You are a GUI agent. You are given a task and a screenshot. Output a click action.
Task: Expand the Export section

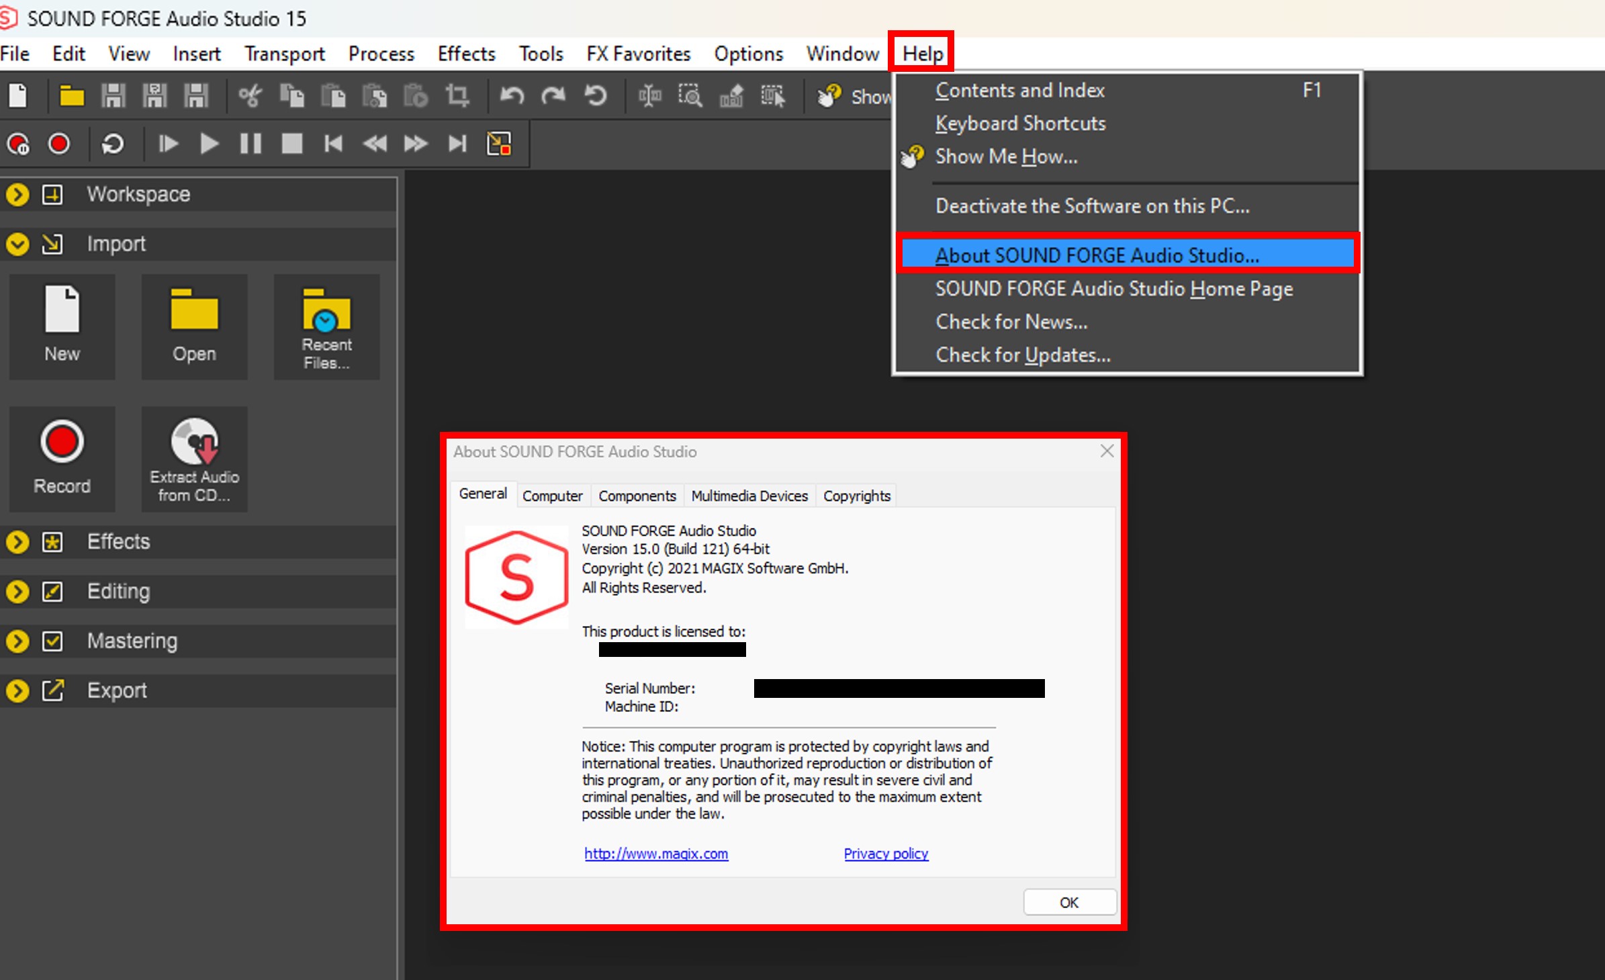coord(17,691)
